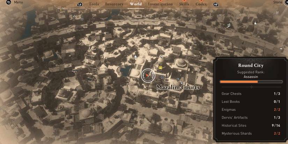
Task: Click the orange Round City progress bar
Action: 251,82
